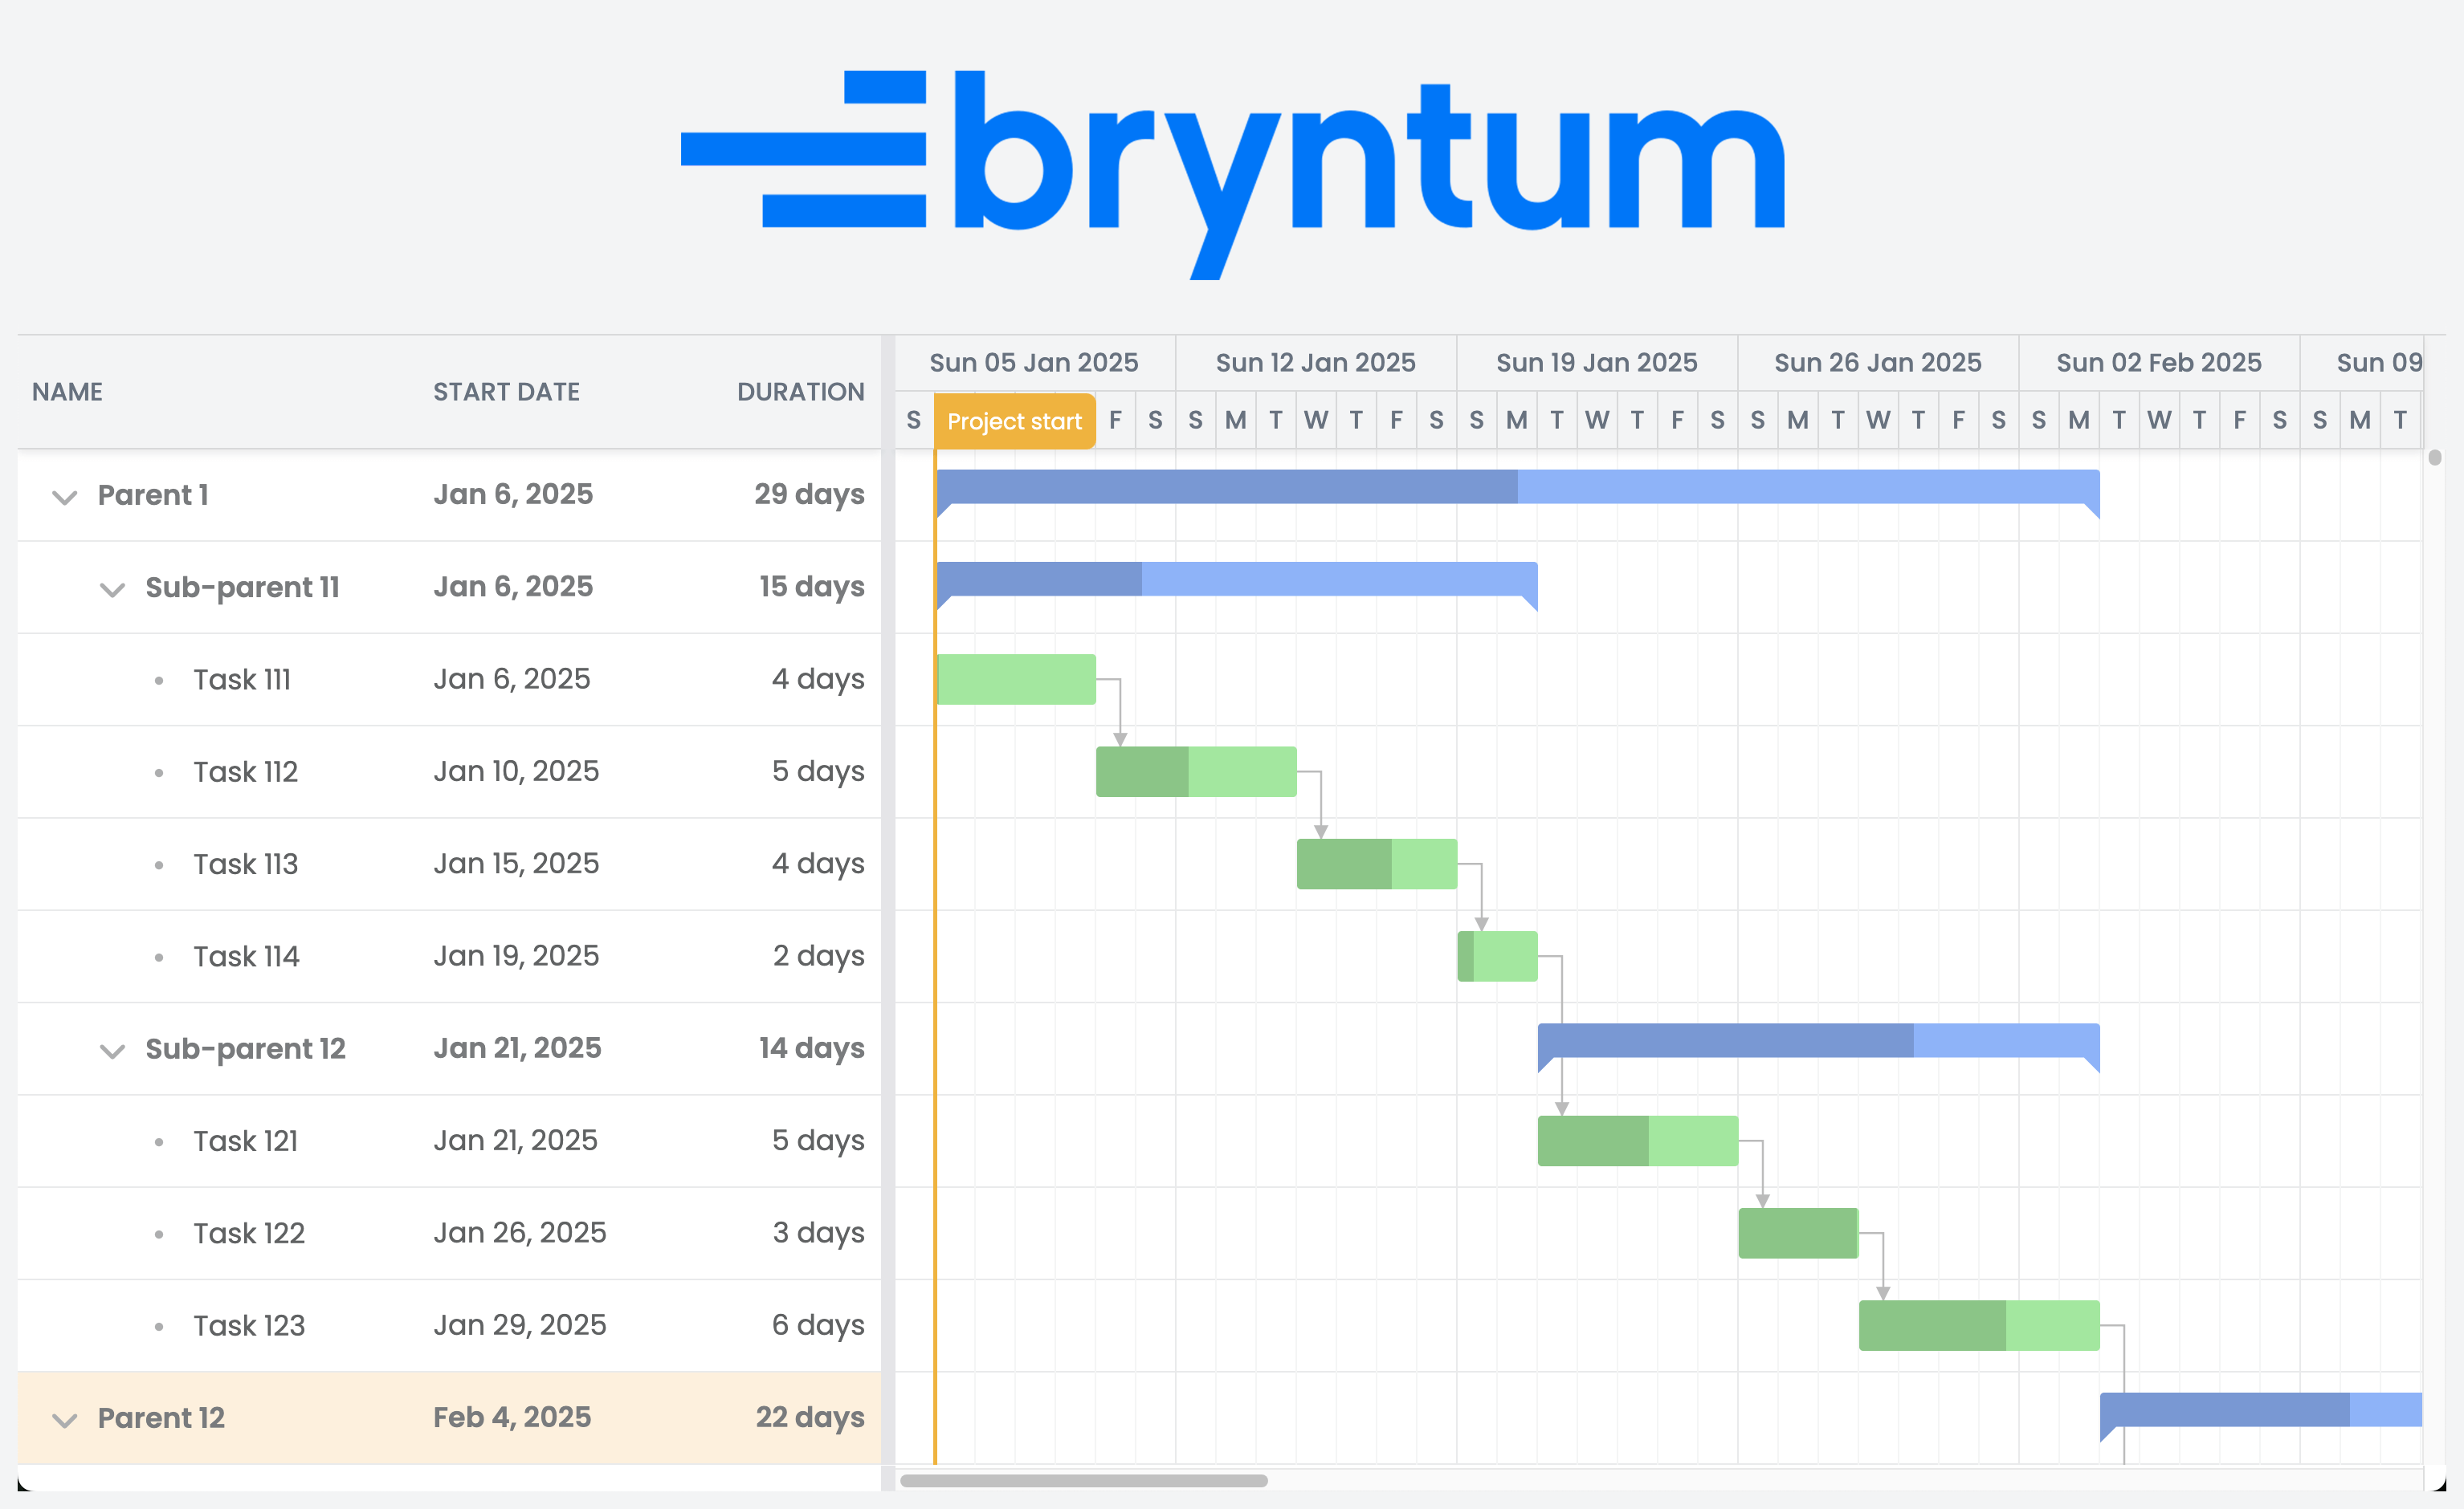Screen dimensions: 2464x1509
Task: Click the leaf icon beside Task 114
Action: click(160, 956)
